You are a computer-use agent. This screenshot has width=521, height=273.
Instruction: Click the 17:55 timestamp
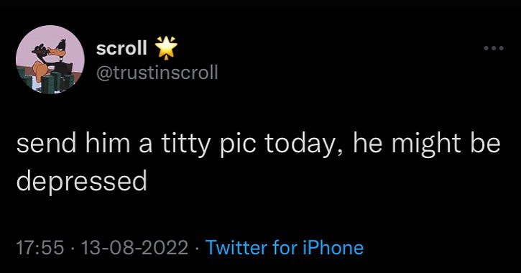40,248
